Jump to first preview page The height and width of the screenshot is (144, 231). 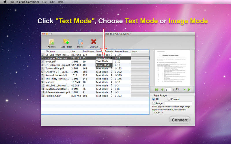pos(157,90)
